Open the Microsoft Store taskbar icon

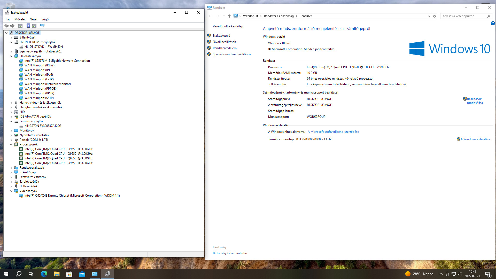(69, 274)
